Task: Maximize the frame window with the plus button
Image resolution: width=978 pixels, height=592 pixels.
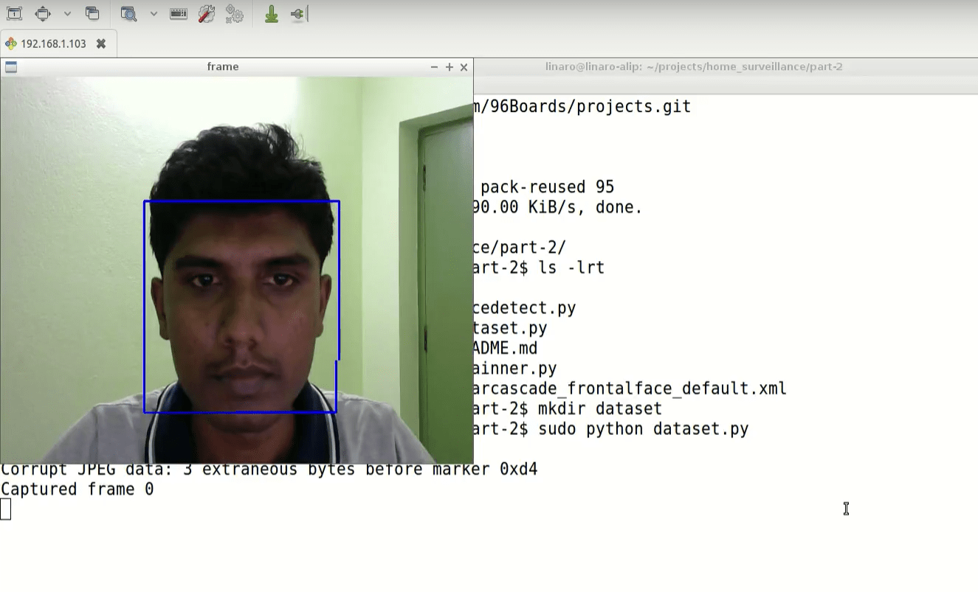Action: (449, 67)
